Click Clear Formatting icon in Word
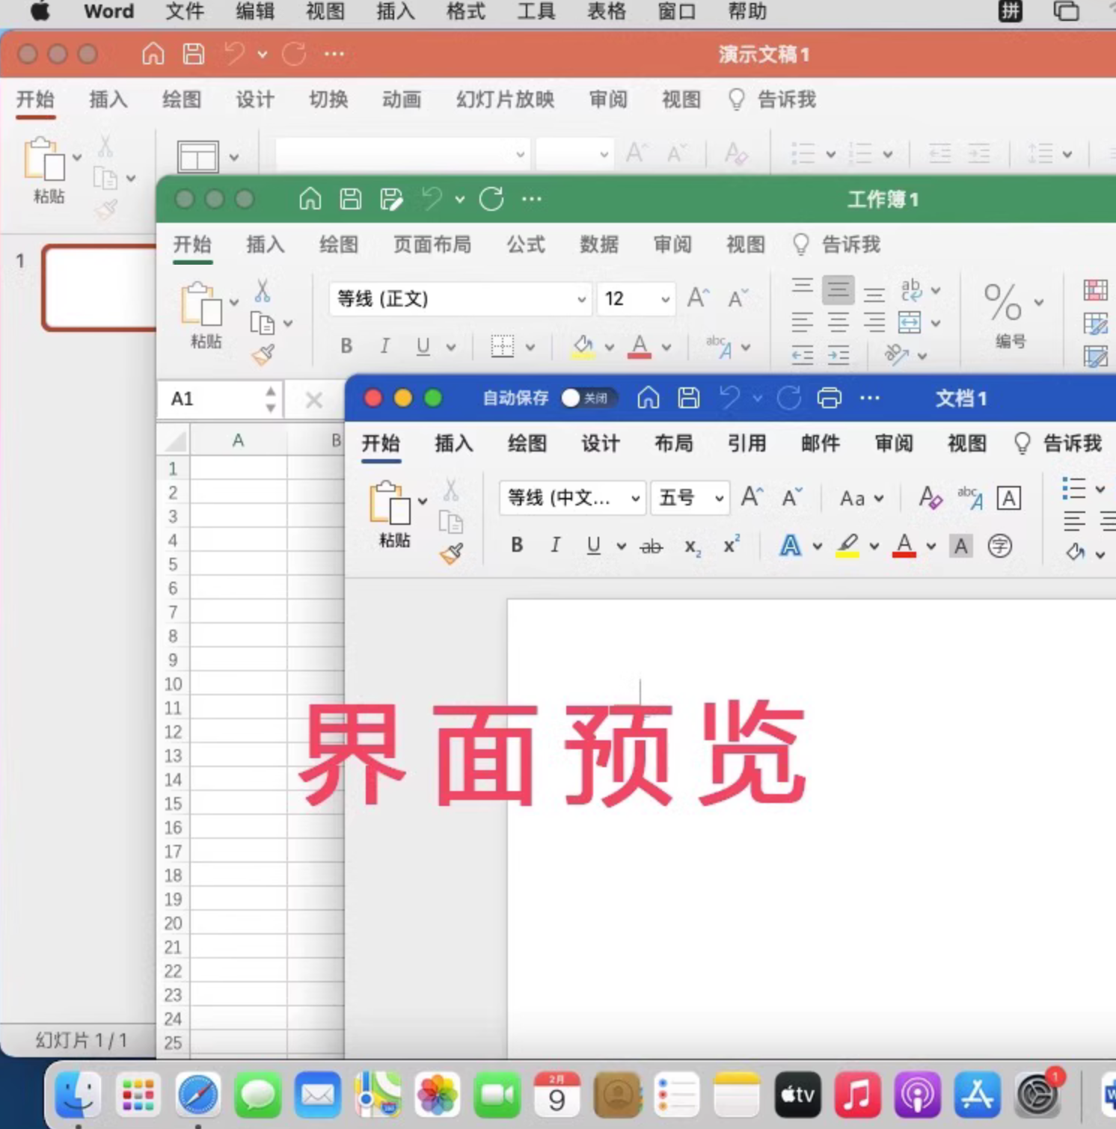This screenshot has height=1129, width=1116. click(930, 498)
